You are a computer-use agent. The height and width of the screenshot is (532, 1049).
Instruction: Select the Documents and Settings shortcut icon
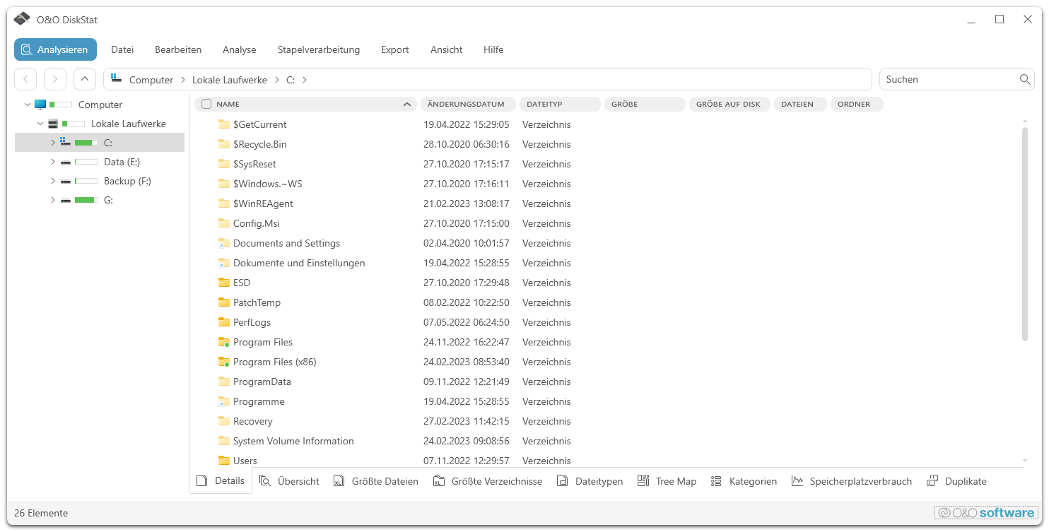click(224, 243)
